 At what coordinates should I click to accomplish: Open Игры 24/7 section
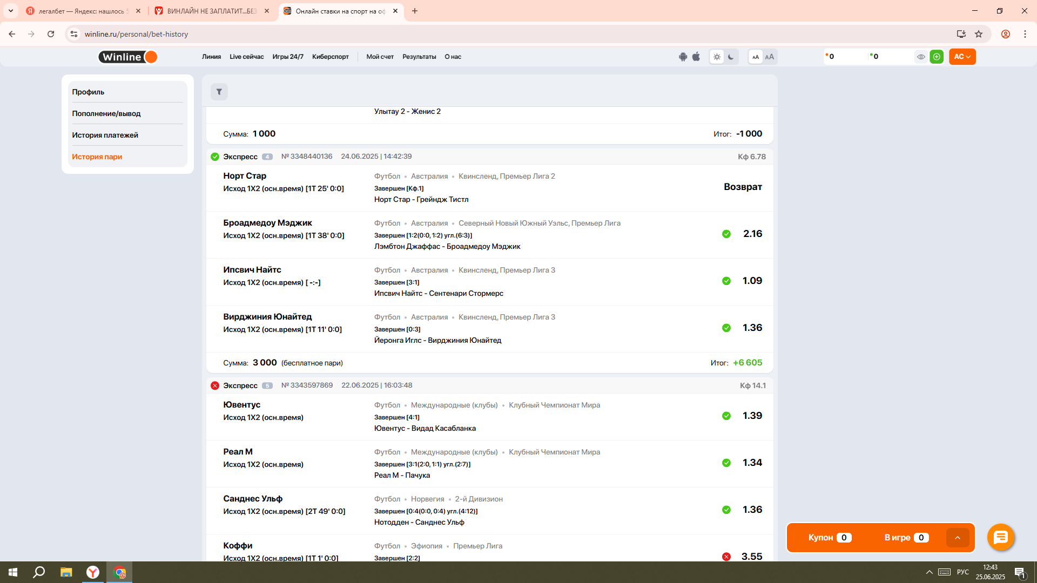coord(288,57)
